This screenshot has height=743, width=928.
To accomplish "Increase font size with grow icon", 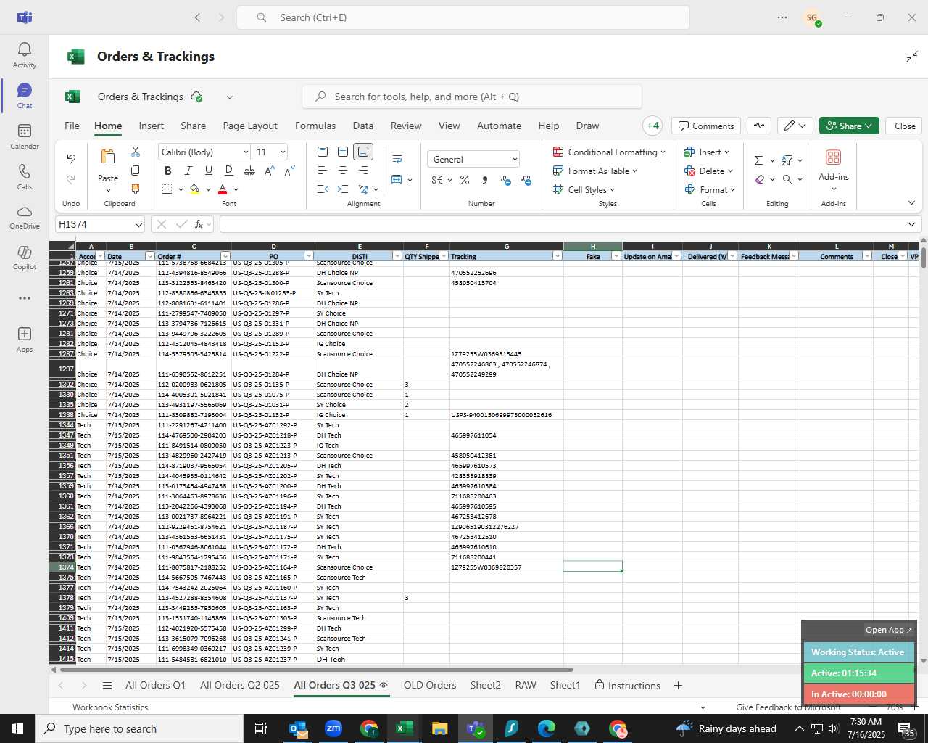I will (270, 171).
